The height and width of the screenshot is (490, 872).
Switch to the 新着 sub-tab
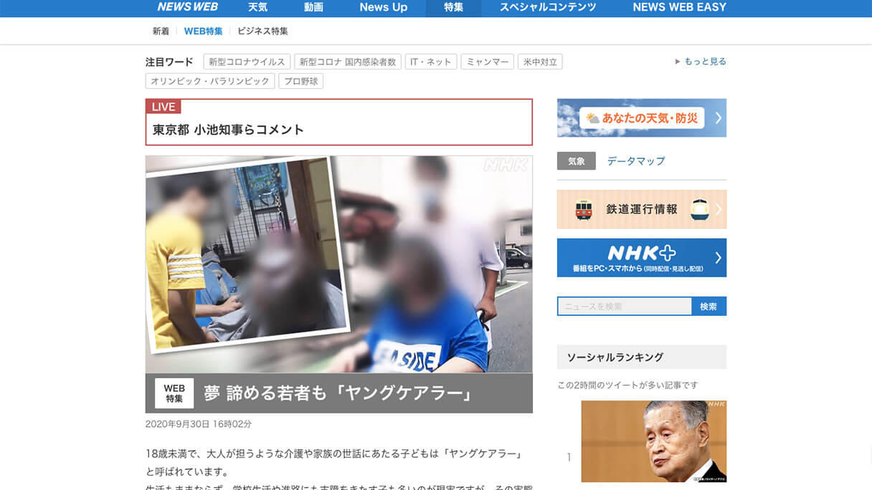[161, 31]
